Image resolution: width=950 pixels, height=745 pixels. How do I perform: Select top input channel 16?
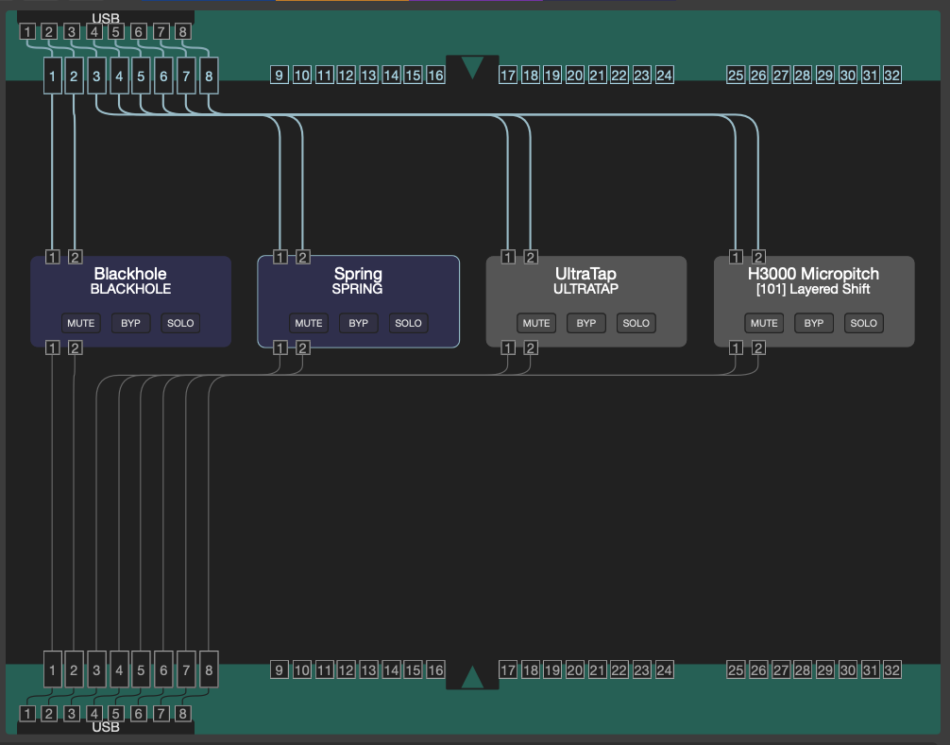(x=435, y=76)
